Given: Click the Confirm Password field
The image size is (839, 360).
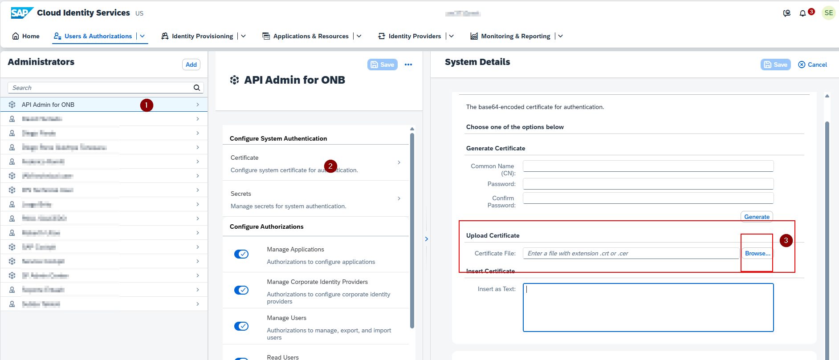Looking at the screenshot, I should tap(648, 198).
